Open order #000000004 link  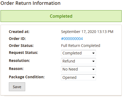point(72,39)
